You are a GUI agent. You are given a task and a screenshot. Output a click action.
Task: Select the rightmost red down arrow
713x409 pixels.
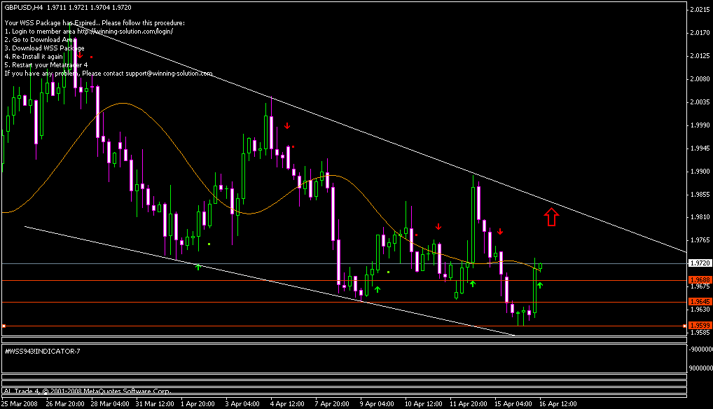click(500, 231)
